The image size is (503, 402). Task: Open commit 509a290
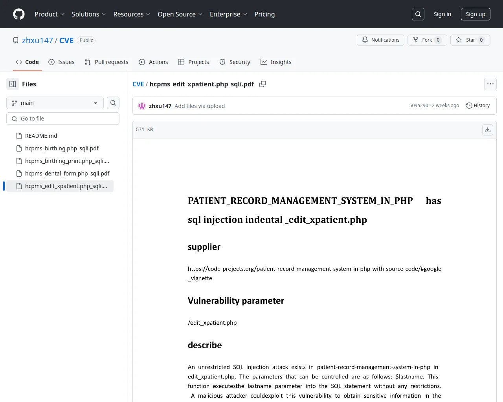pos(419,106)
